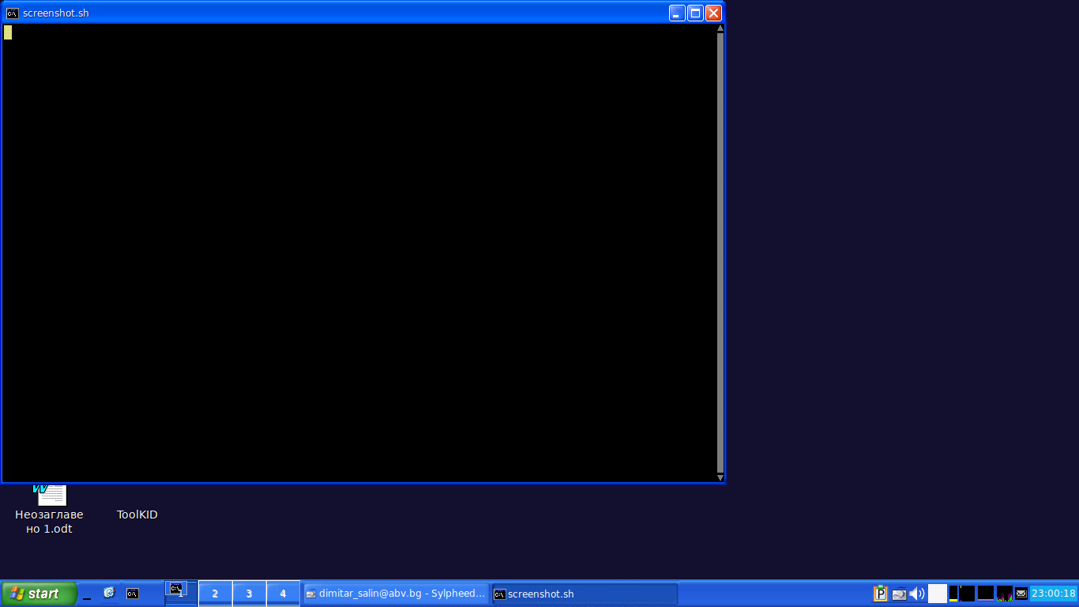Click the show desktop icon in quick launch
The height and width of the screenshot is (607, 1079).
click(87, 594)
